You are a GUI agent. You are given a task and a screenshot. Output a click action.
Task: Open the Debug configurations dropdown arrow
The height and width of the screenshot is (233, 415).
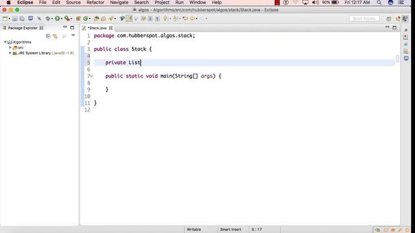52,19
